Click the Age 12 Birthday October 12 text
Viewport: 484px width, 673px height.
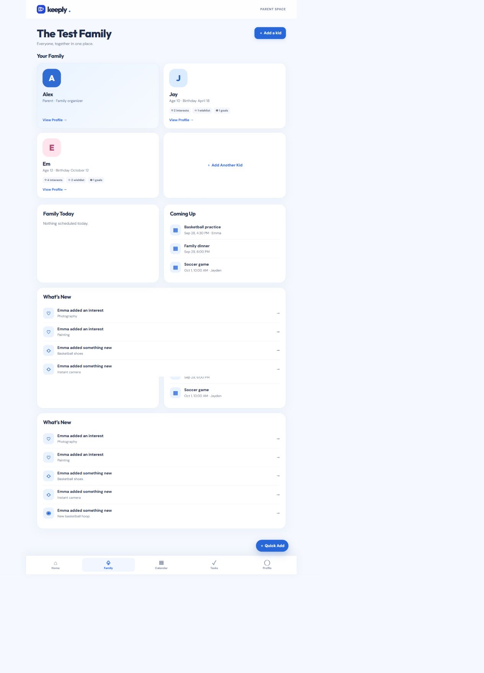pos(65,170)
